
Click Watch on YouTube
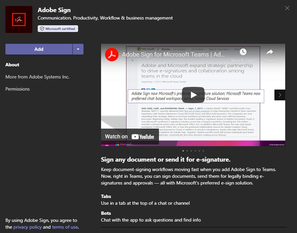pos(129,137)
